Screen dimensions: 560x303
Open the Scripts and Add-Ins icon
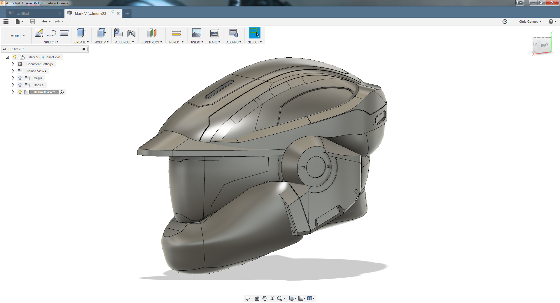coord(234,33)
